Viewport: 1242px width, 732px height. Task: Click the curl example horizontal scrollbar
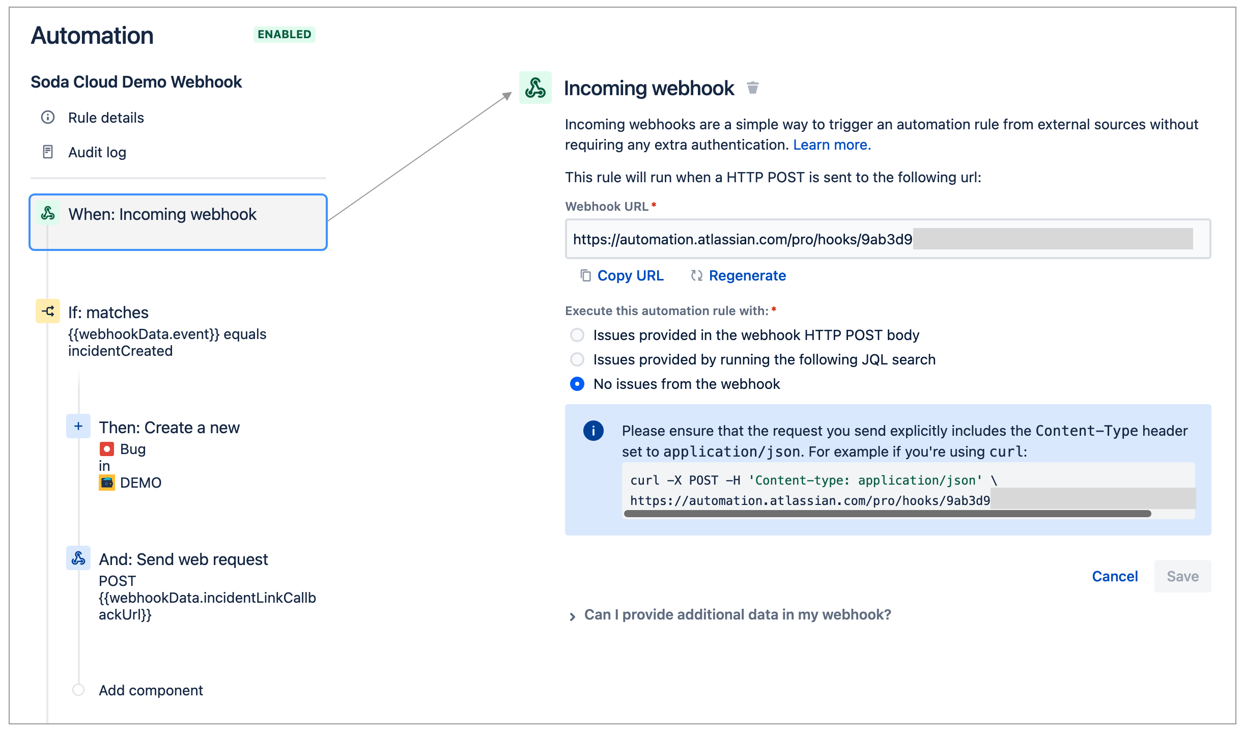[x=887, y=514]
